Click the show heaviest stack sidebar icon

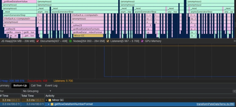(x=234, y=91)
